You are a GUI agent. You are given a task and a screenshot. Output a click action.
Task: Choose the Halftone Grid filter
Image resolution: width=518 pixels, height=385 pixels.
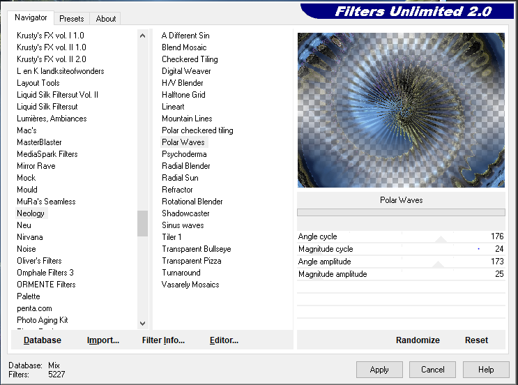pos(183,95)
